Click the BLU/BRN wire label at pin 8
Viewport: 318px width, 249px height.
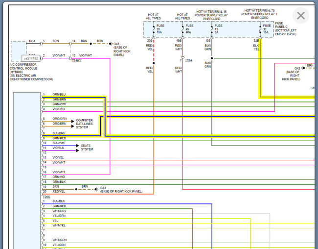[59, 133]
